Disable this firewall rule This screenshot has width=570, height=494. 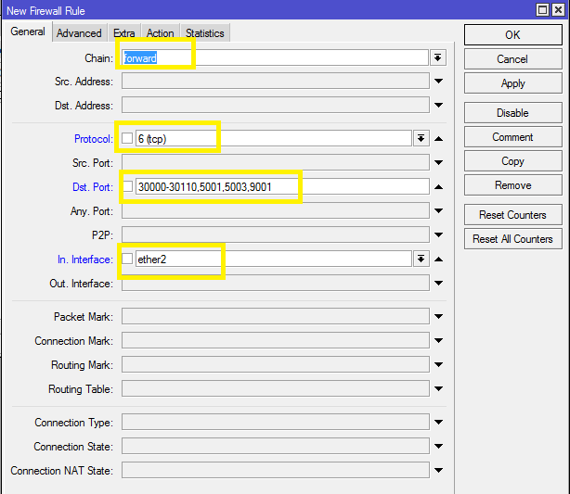(513, 113)
